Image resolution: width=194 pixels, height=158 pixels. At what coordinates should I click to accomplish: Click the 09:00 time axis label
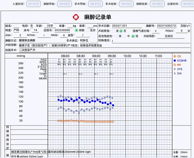coord(96,56)
